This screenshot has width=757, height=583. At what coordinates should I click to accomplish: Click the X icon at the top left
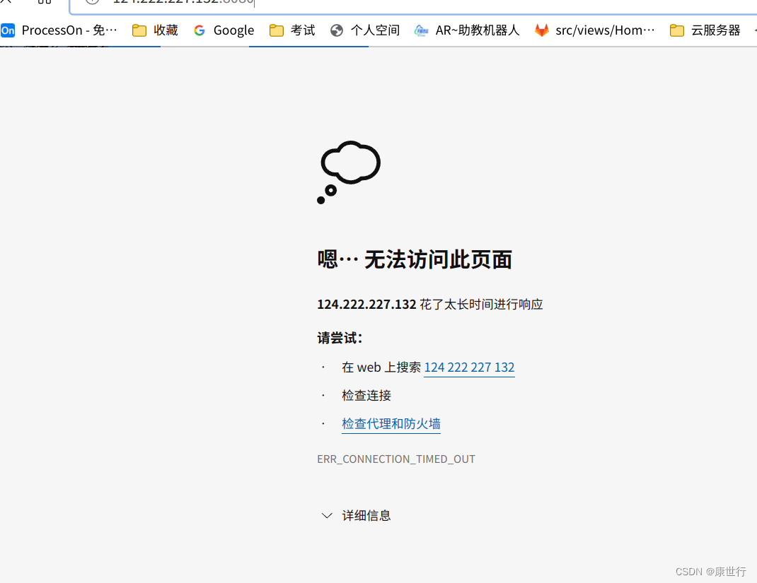click(x=6, y=2)
